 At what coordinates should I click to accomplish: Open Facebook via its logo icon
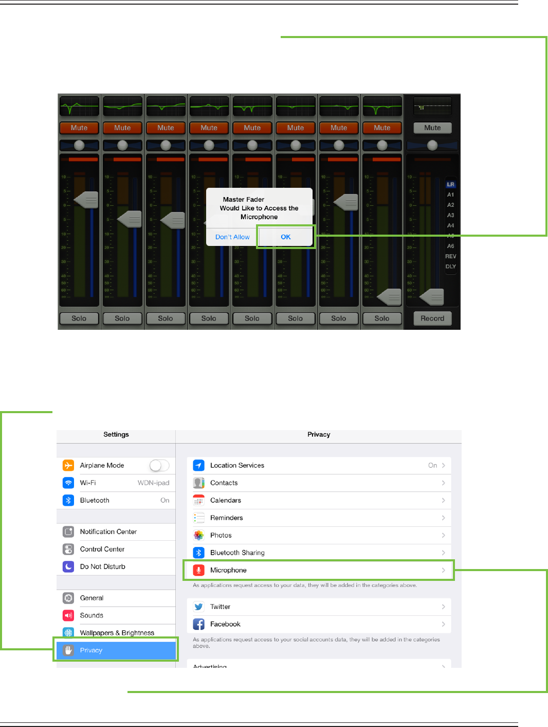coord(199,624)
